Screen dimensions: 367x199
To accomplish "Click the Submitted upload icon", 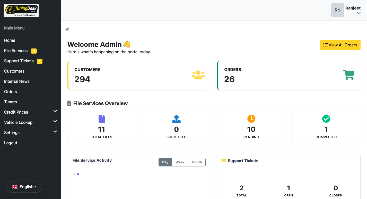I will pyautogui.click(x=176, y=119).
